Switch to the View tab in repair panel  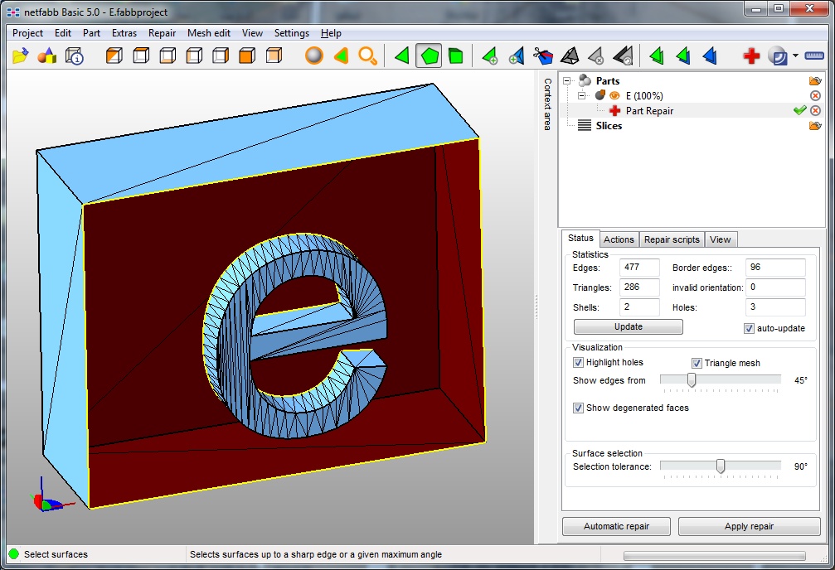tap(720, 239)
